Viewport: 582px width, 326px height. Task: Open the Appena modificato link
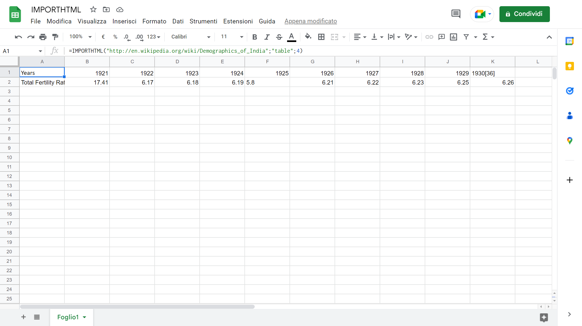(x=311, y=21)
